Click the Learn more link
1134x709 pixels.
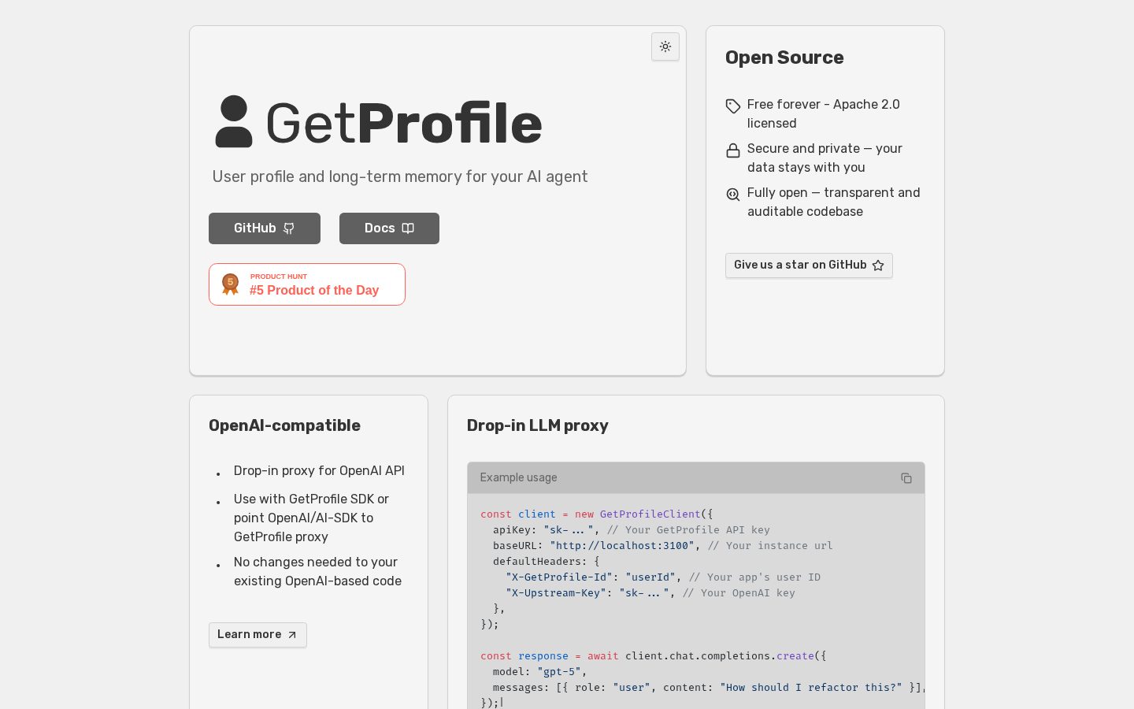click(x=258, y=635)
